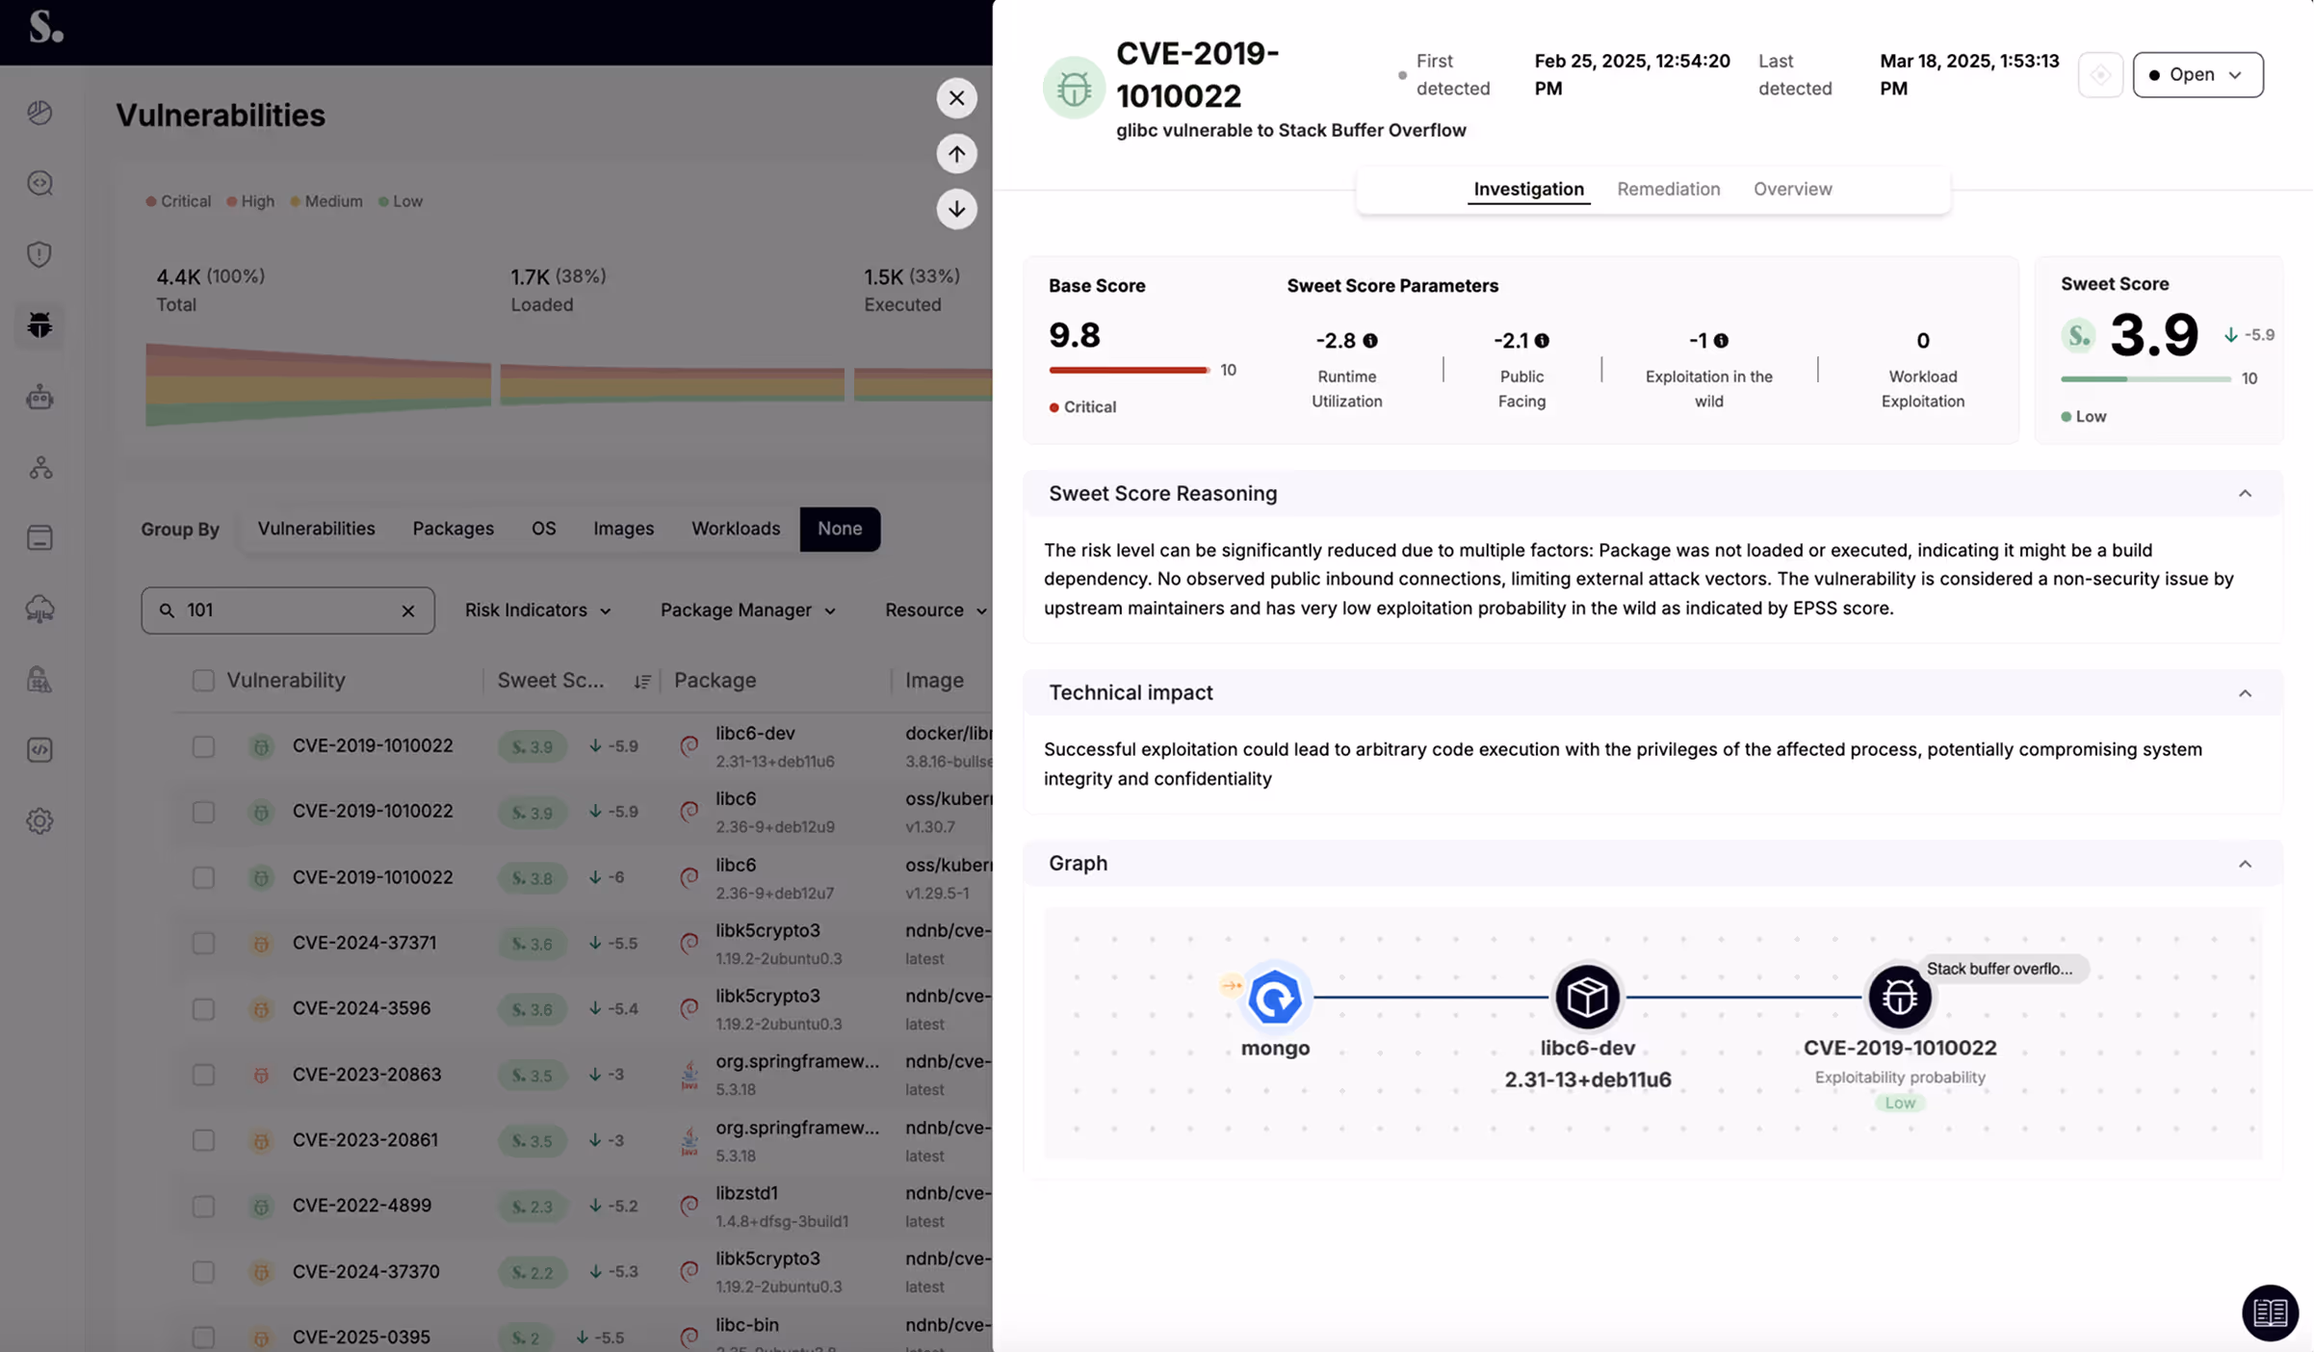Open the Open status dropdown
This screenshot has height=1352, width=2314.
point(2197,75)
